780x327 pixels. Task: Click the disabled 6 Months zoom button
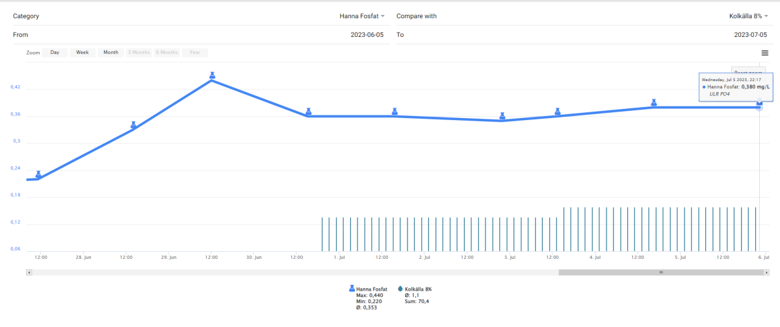(x=167, y=53)
